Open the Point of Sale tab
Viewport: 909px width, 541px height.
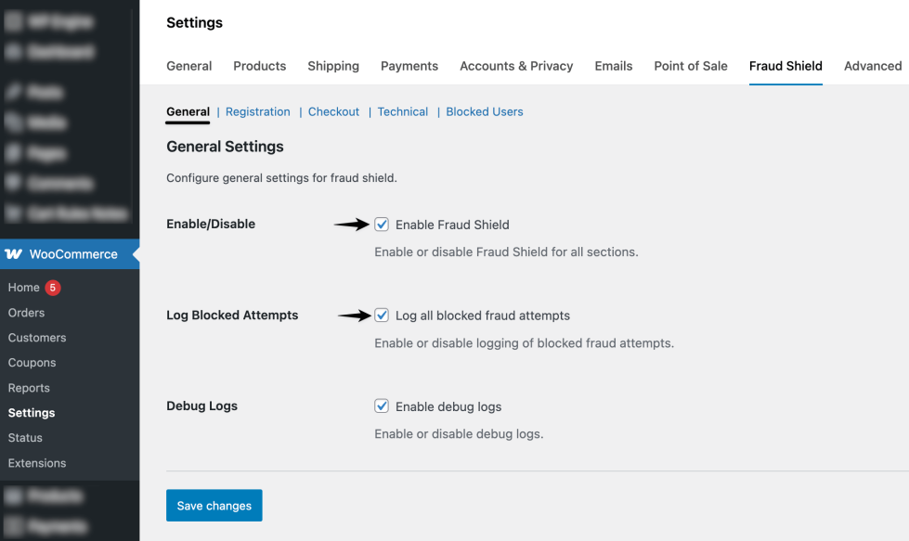tap(690, 66)
